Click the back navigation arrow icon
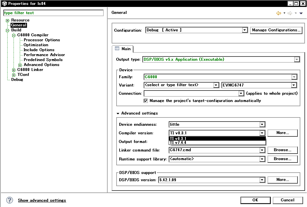 pyautogui.click(x=279, y=13)
